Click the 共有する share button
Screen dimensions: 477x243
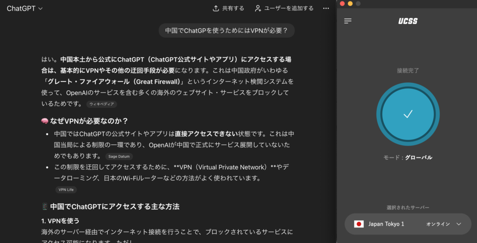pos(228,8)
